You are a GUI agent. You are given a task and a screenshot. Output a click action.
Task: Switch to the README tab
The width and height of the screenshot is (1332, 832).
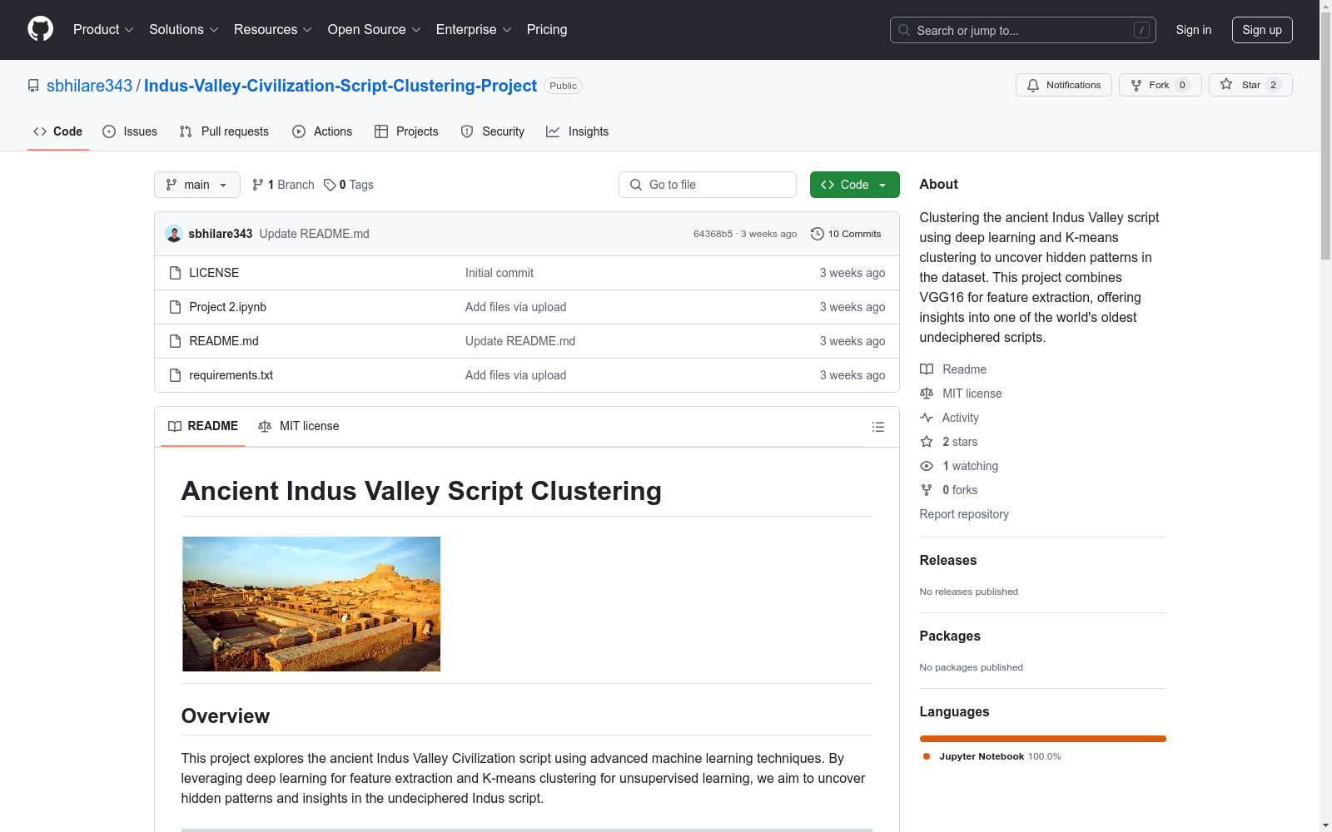[203, 426]
